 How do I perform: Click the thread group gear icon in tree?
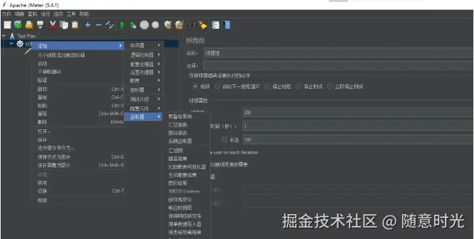(20, 44)
